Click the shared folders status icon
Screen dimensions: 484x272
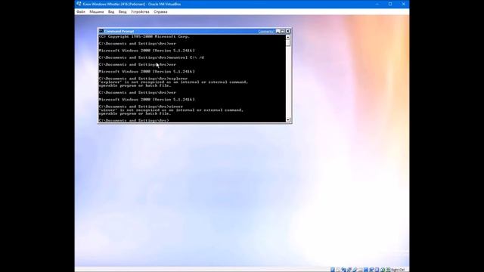[x=360, y=270]
